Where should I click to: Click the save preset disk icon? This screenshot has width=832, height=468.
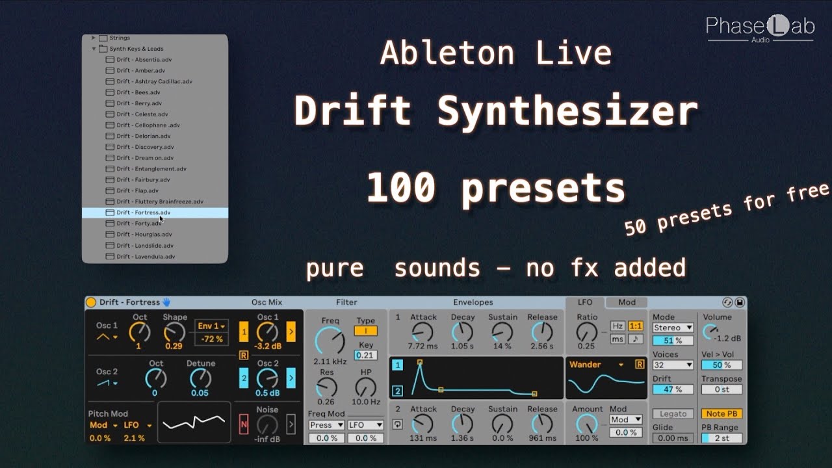click(x=740, y=302)
